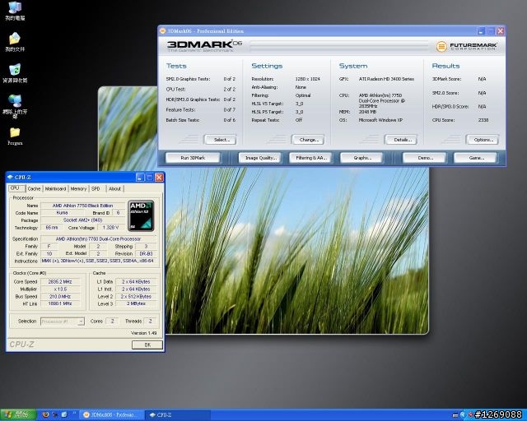527x421 pixels.
Task: Launch Firefox from the quick launch bar
Action: (x=46, y=414)
